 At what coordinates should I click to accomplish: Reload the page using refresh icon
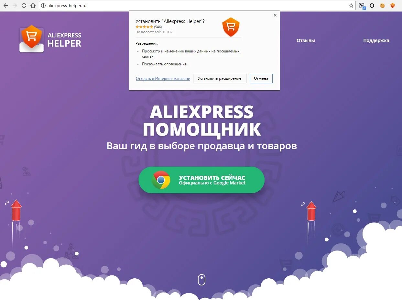click(24, 6)
